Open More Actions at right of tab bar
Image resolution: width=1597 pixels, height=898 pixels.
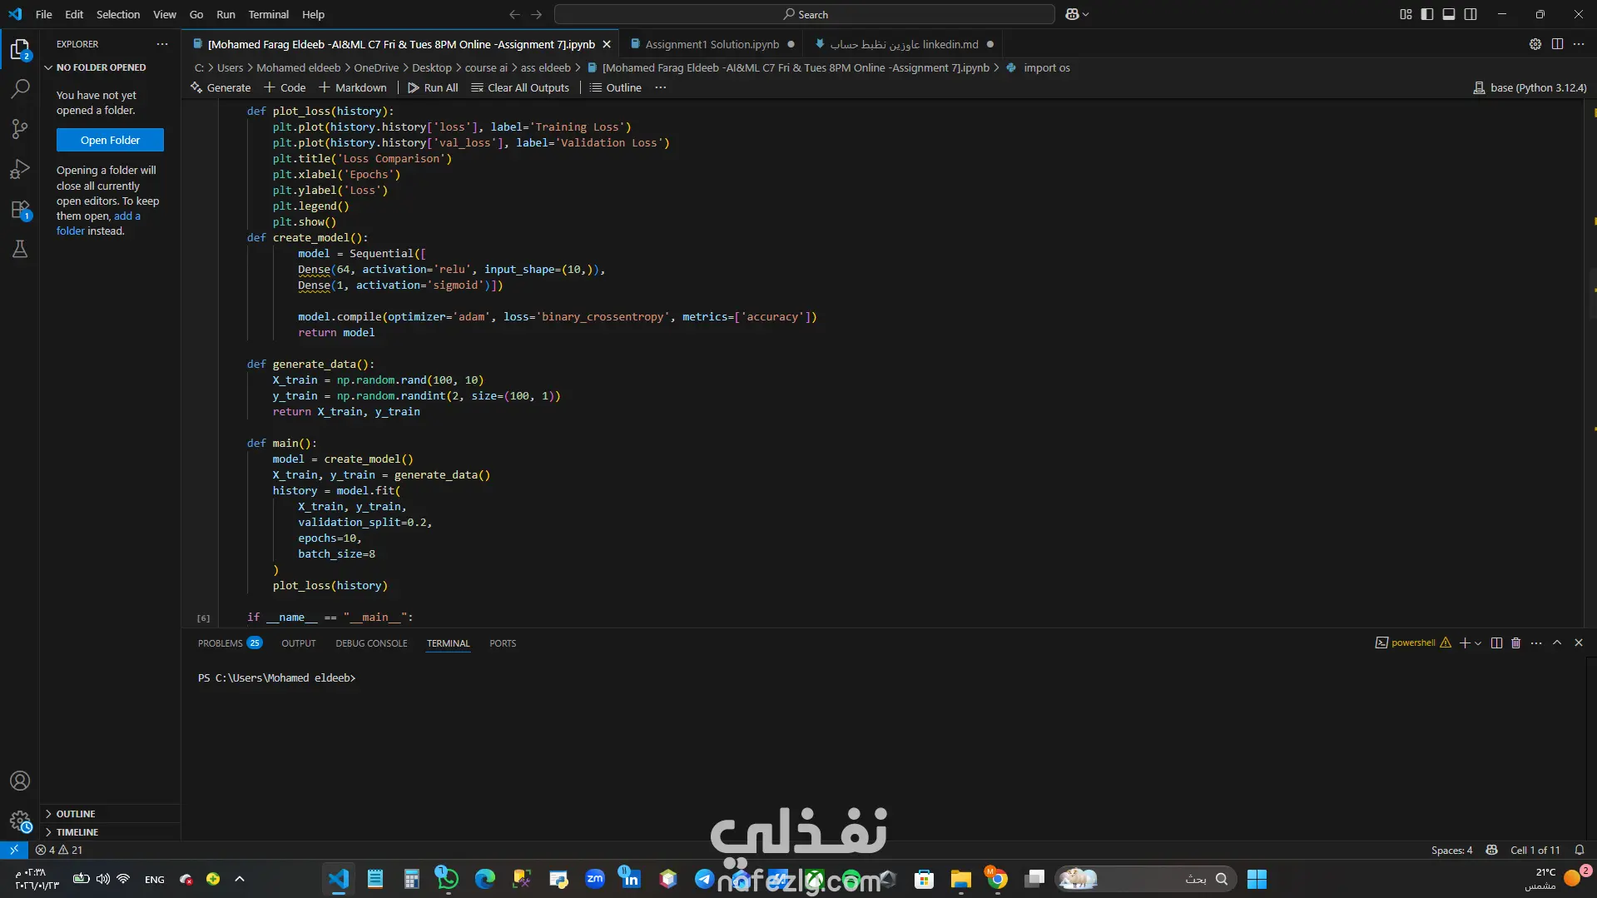(1579, 44)
